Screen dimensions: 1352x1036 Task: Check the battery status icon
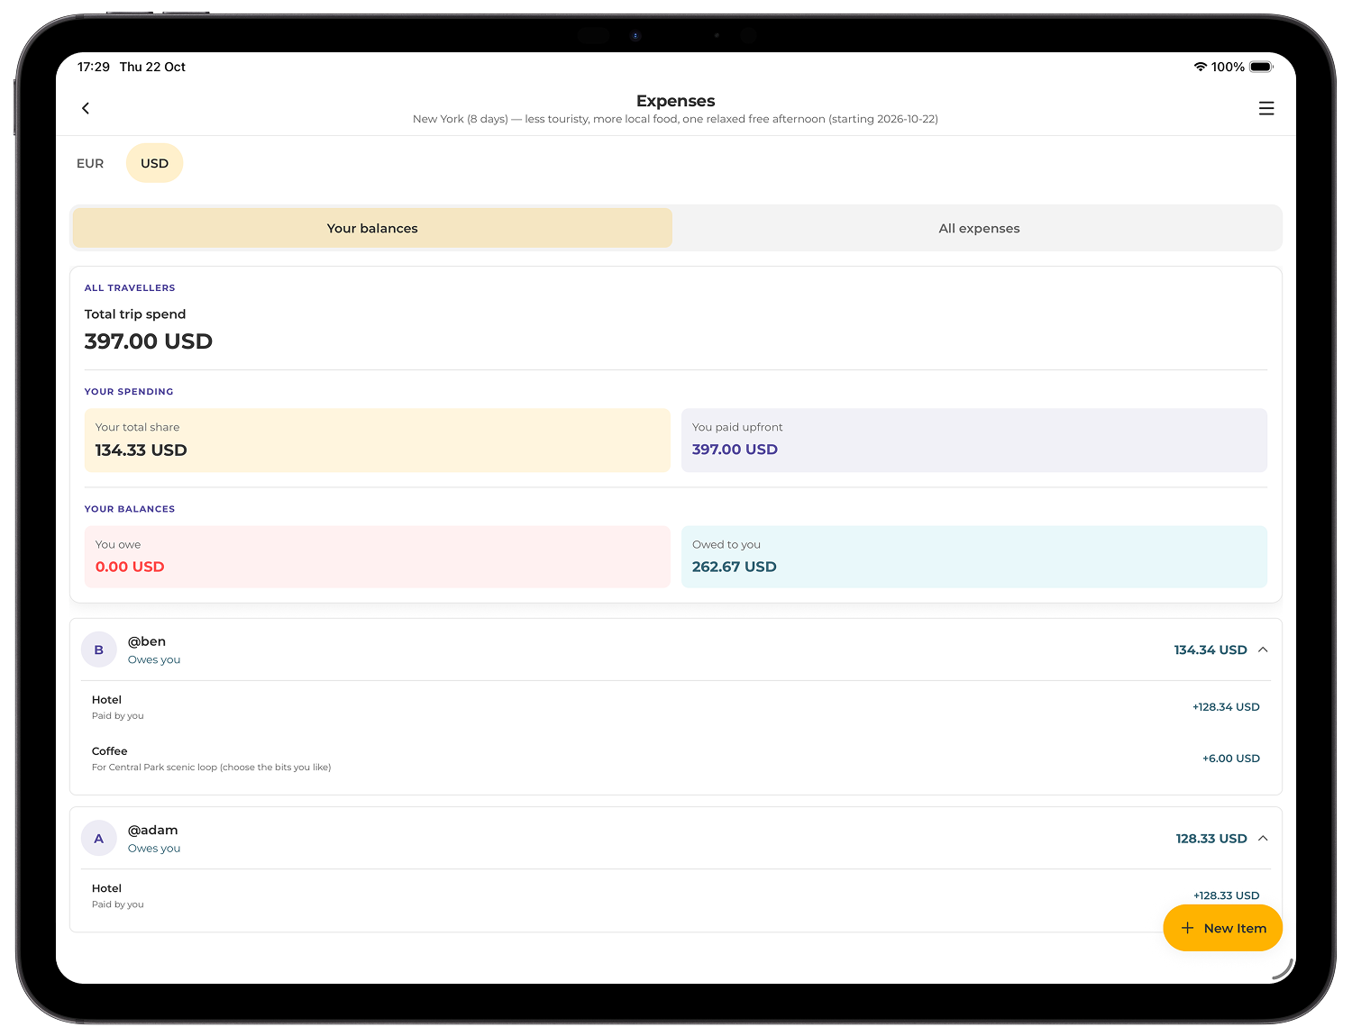1261,67
